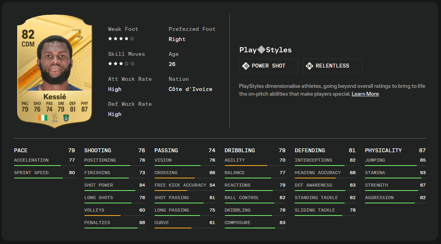Click the green club crest on card
Image resolution: width=441 pixels, height=244 pixels.
pos(66,118)
